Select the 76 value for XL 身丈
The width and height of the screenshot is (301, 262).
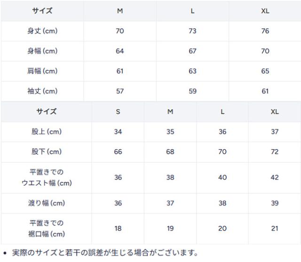pyautogui.click(x=265, y=31)
